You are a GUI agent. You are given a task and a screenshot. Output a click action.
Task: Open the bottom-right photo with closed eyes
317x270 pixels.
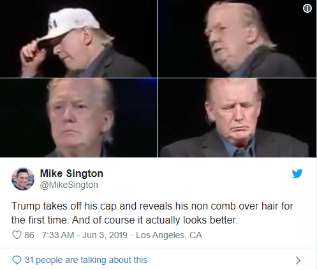tap(237, 118)
